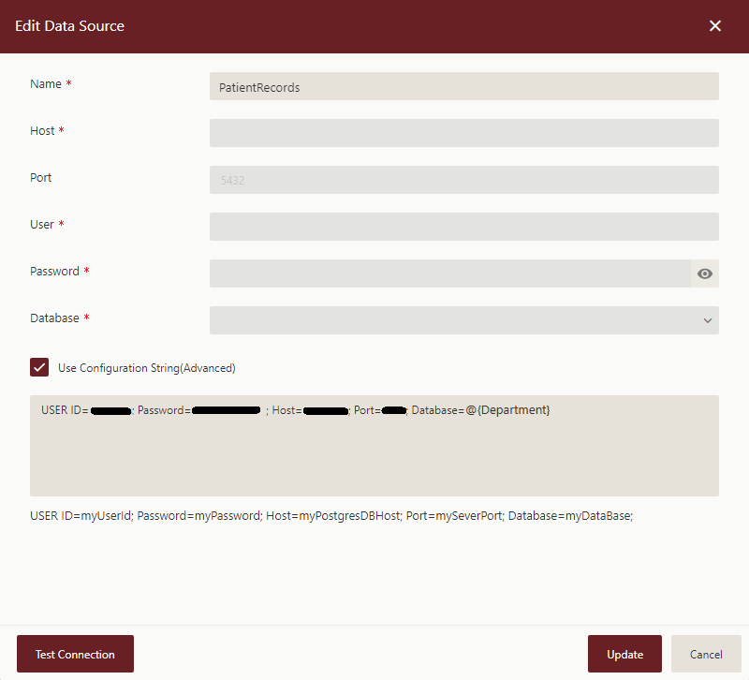Click the Host field label
The width and height of the screenshot is (749, 680).
(x=42, y=131)
